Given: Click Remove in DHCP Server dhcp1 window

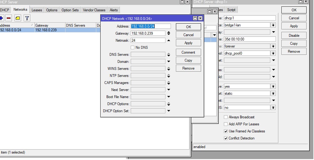Looking at the screenshot, I should pos(294,51).
